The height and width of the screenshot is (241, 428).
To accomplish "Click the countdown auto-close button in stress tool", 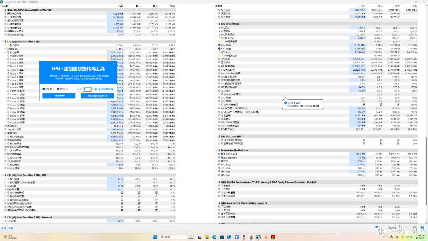I will click(x=97, y=96).
